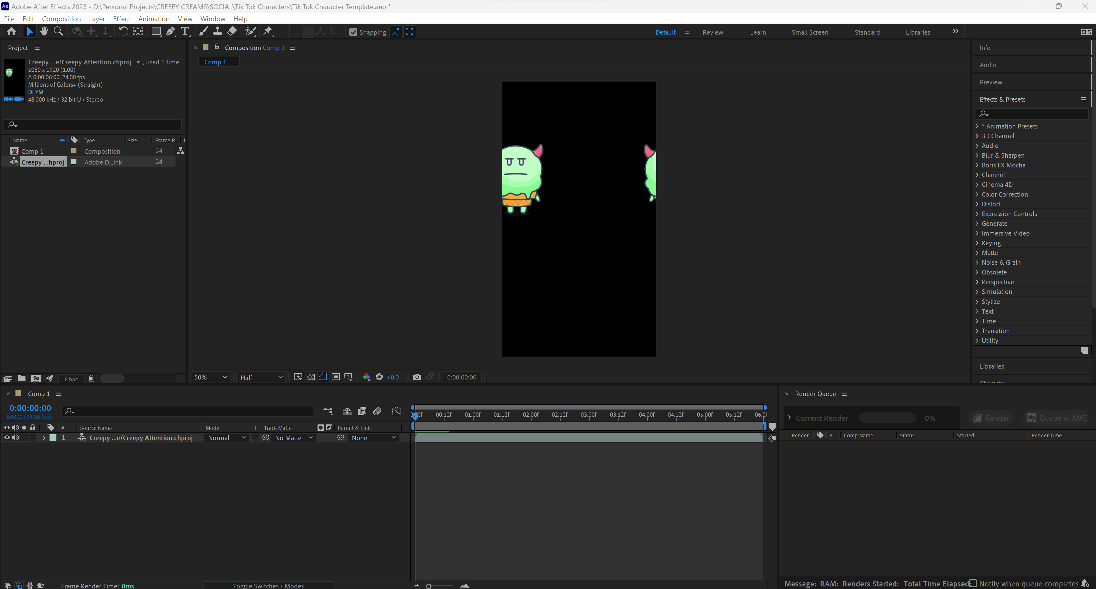The height and width of the screenshot is (589, 1096).
Task: Select the Eraser tool
Action: 232,31
